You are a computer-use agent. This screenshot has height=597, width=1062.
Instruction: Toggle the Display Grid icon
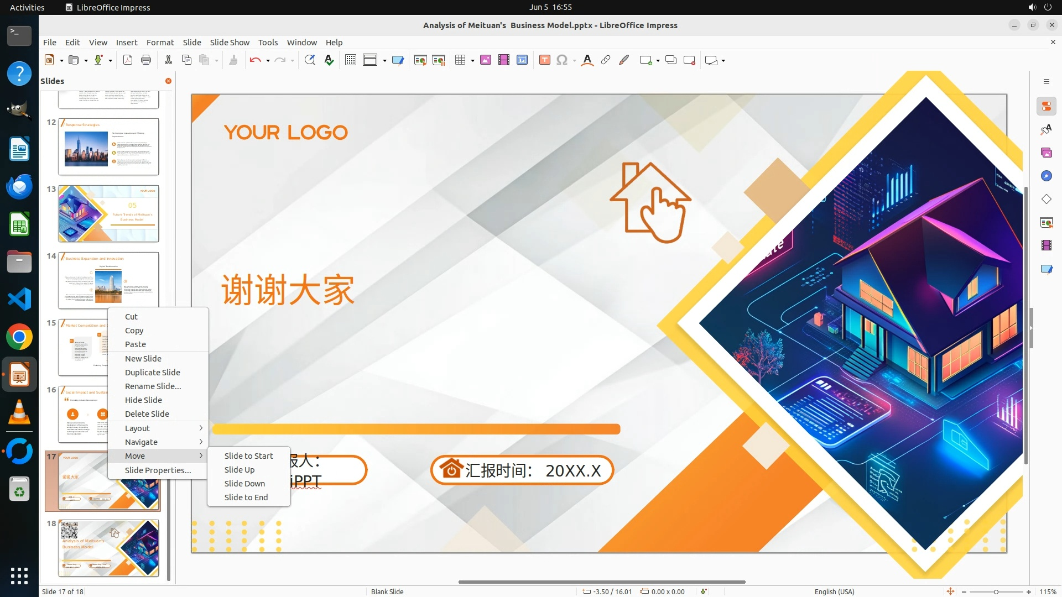click(x=351, y=60)
